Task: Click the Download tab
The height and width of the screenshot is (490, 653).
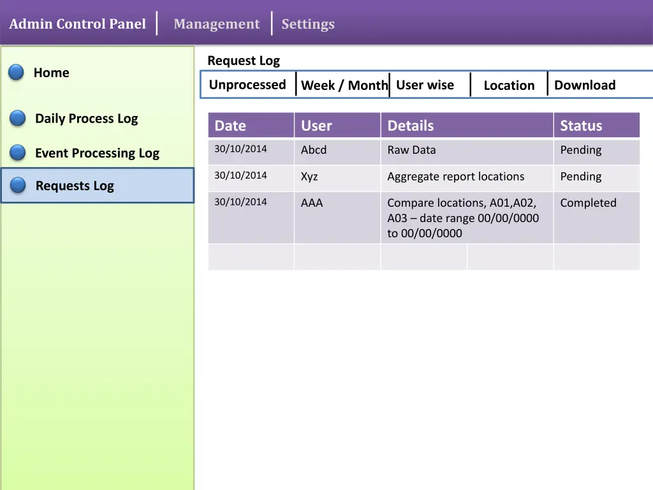Action: [584, 85]
